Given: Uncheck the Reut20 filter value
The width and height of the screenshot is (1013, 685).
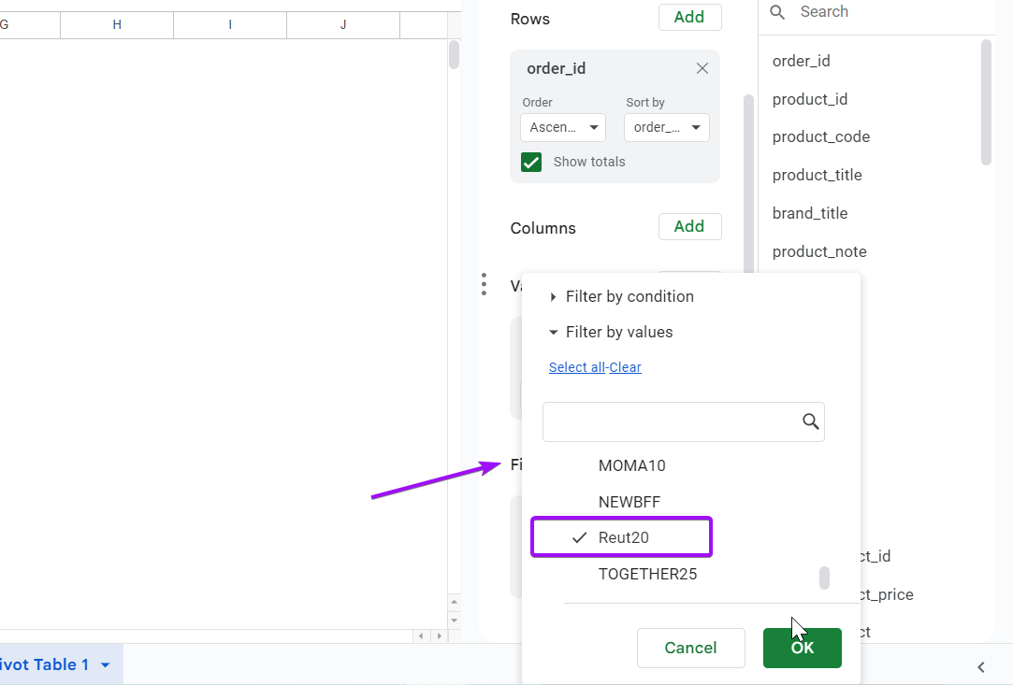Looking at the screenshot, I should pyautogui.click(x=621, y=537).
